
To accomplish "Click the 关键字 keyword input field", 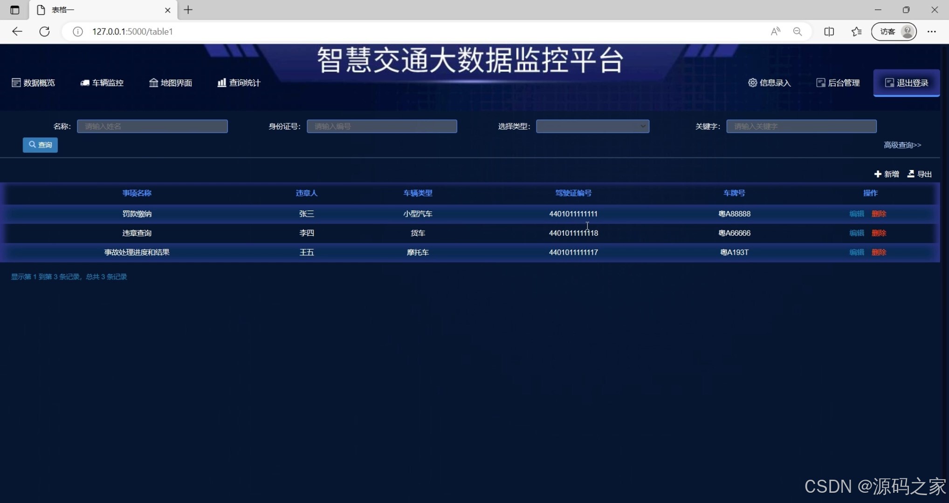I will click(x=801, y=126).
